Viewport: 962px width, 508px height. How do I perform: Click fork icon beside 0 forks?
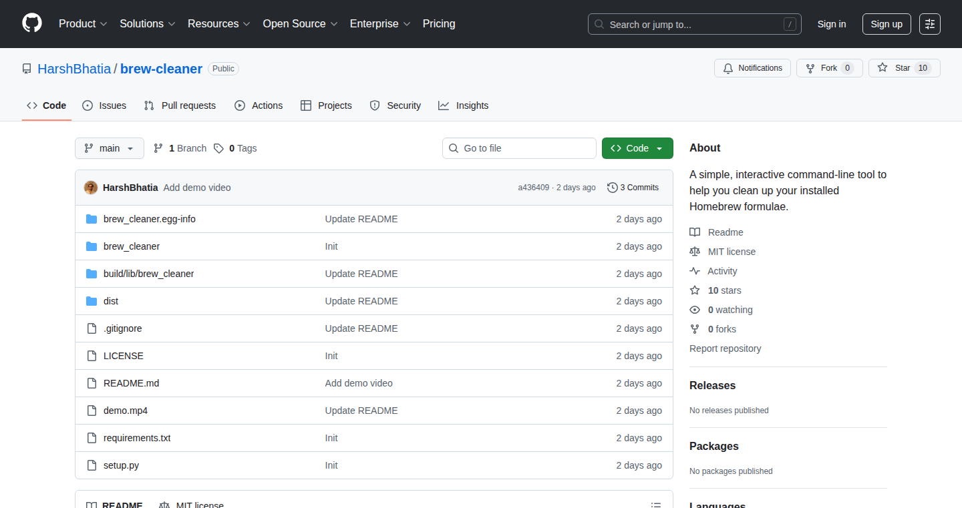pyautogui.click(x=695, y=329)
